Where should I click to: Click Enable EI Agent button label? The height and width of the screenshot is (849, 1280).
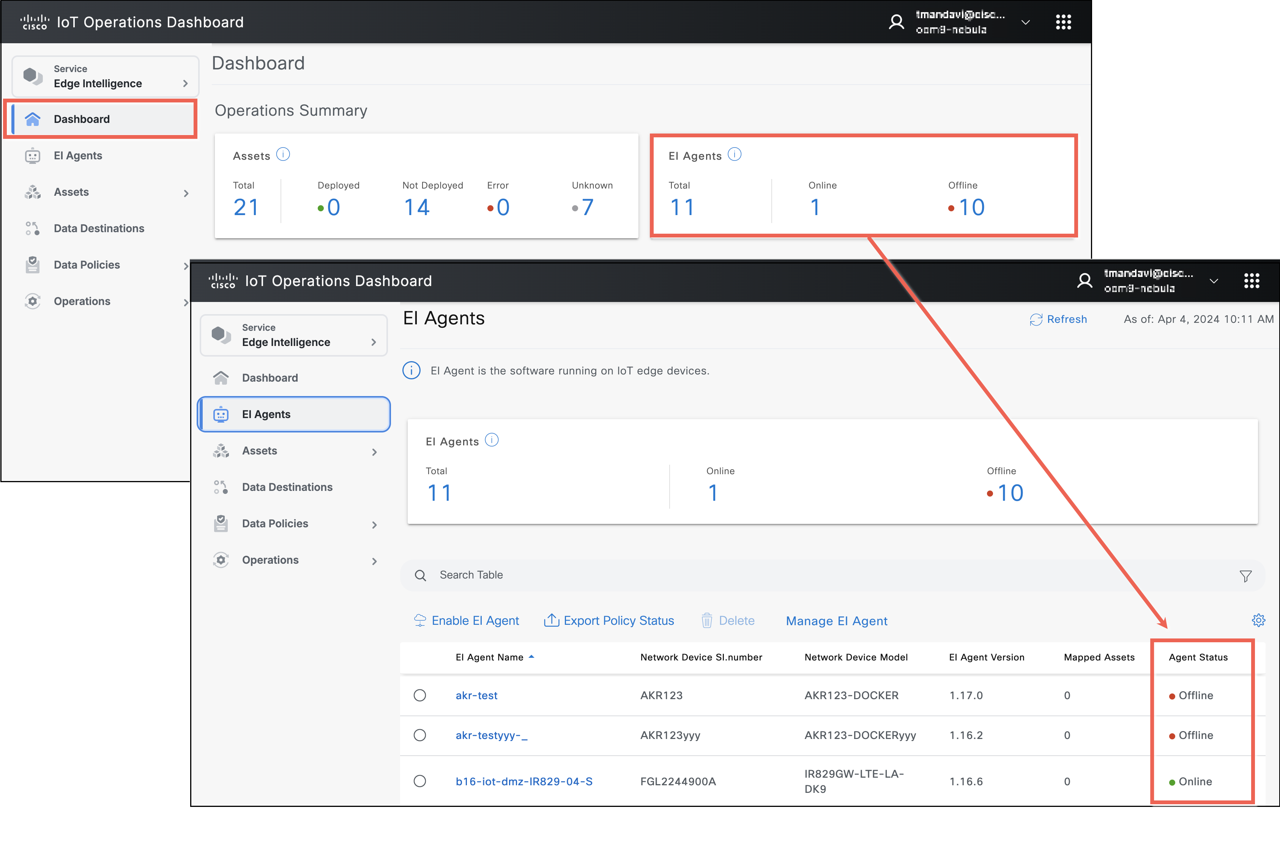475,621
